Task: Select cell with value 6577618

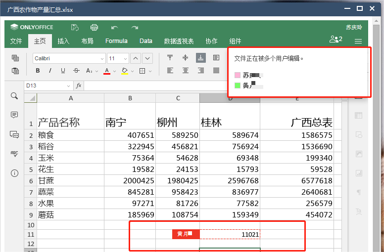Action: [x=296, y=181]
